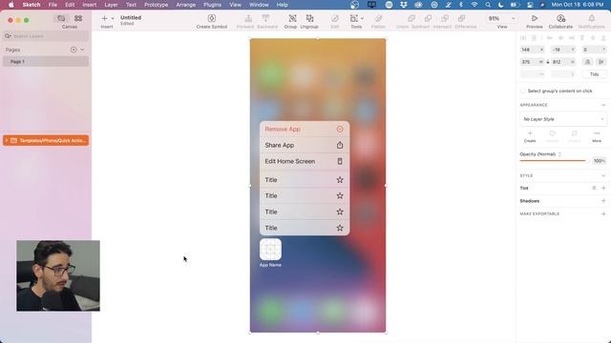Click the Forward toolbar icon

(248, 18)
